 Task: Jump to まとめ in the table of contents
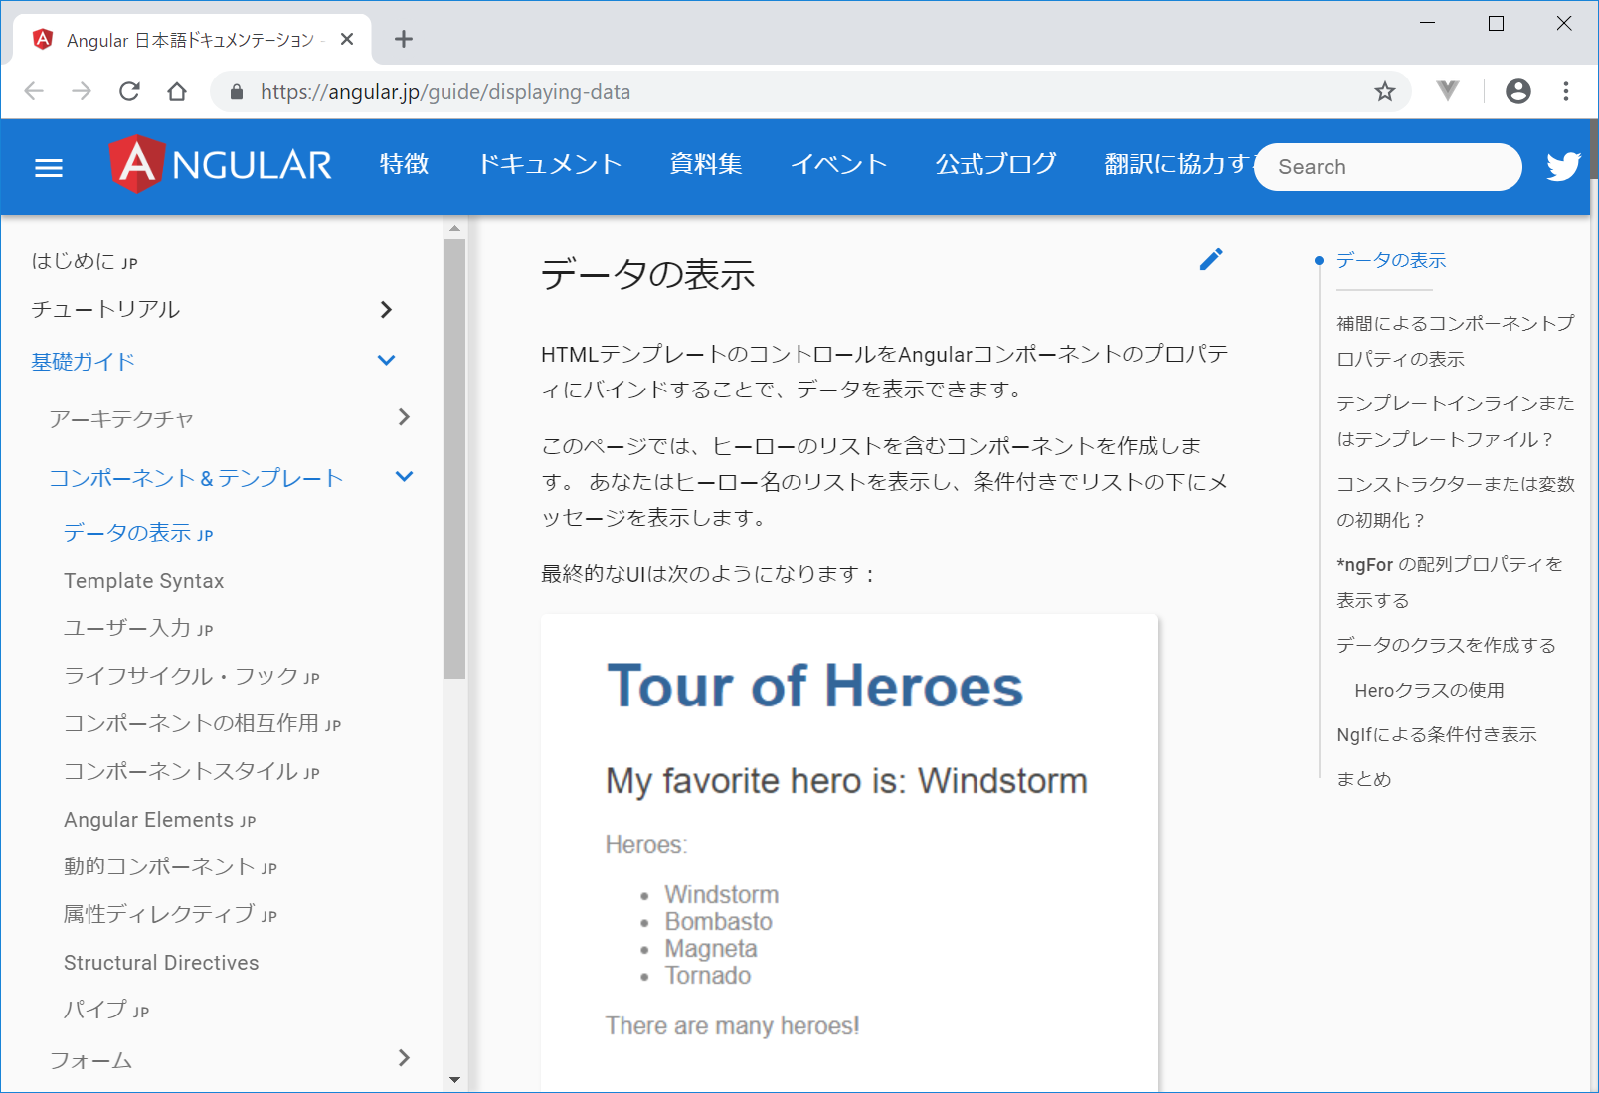1364,779
